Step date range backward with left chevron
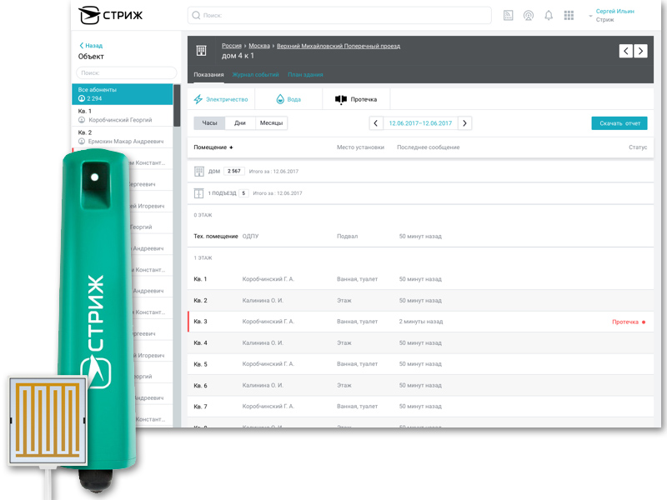This screenshot has height=500, width=667. (376, 123)
